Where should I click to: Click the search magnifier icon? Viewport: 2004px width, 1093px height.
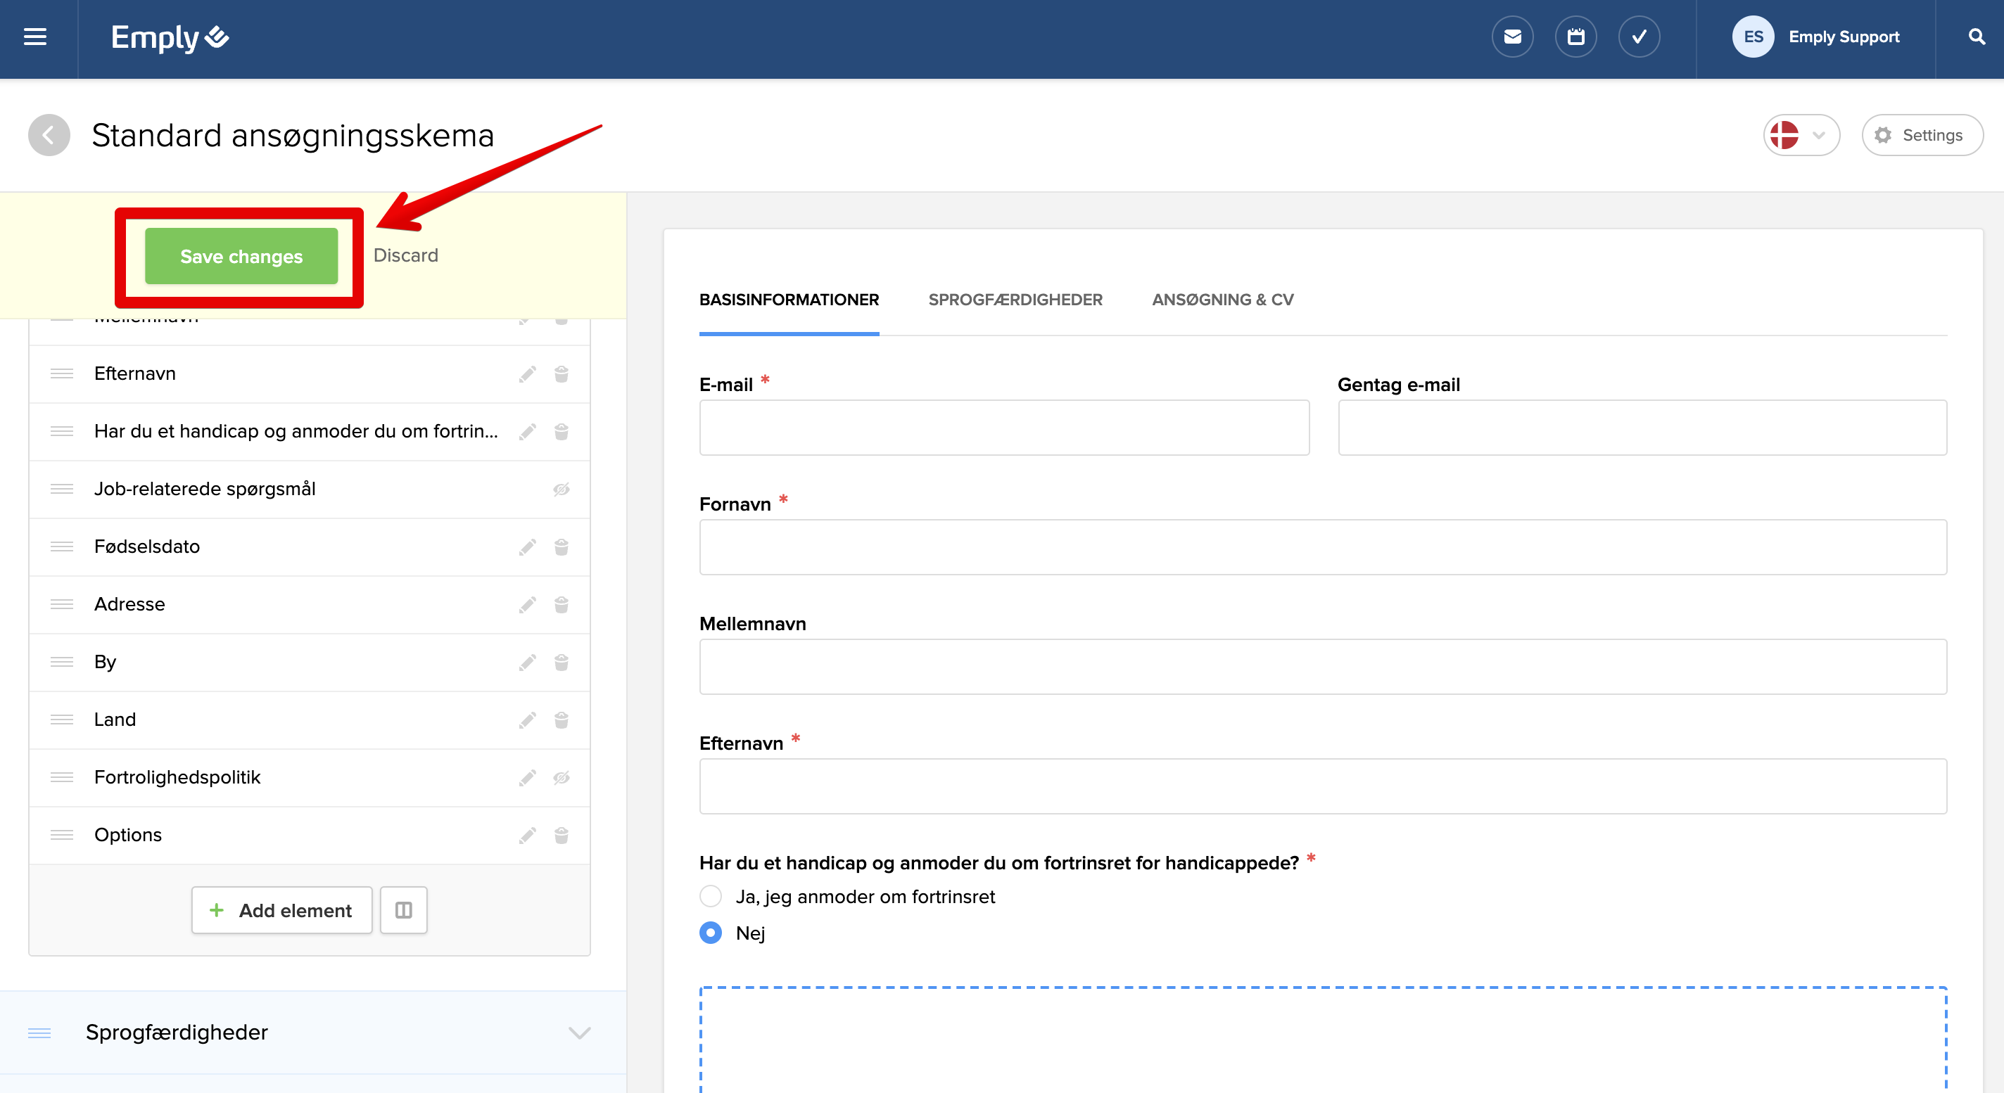(x=1976, y=37)
